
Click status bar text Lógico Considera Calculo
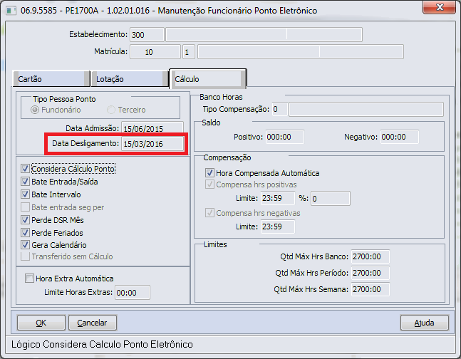pyautogui.click(x=102, y=344)
